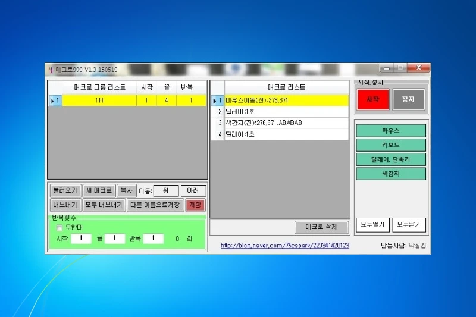476x317 pixels.
Task: Open the 색감지 color detection options
Action: click(x=391, y=174)
